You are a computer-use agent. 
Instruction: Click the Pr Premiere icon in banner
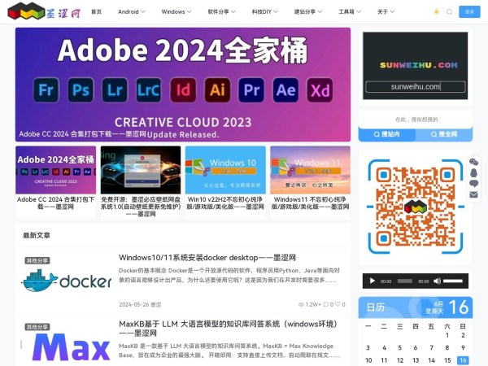[x=251, y=90]
